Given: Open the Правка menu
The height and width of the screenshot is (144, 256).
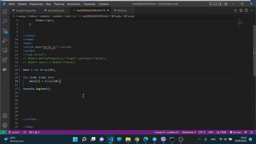Looking at the screenshot, I should pyautogui.click(x=22, y=4).
